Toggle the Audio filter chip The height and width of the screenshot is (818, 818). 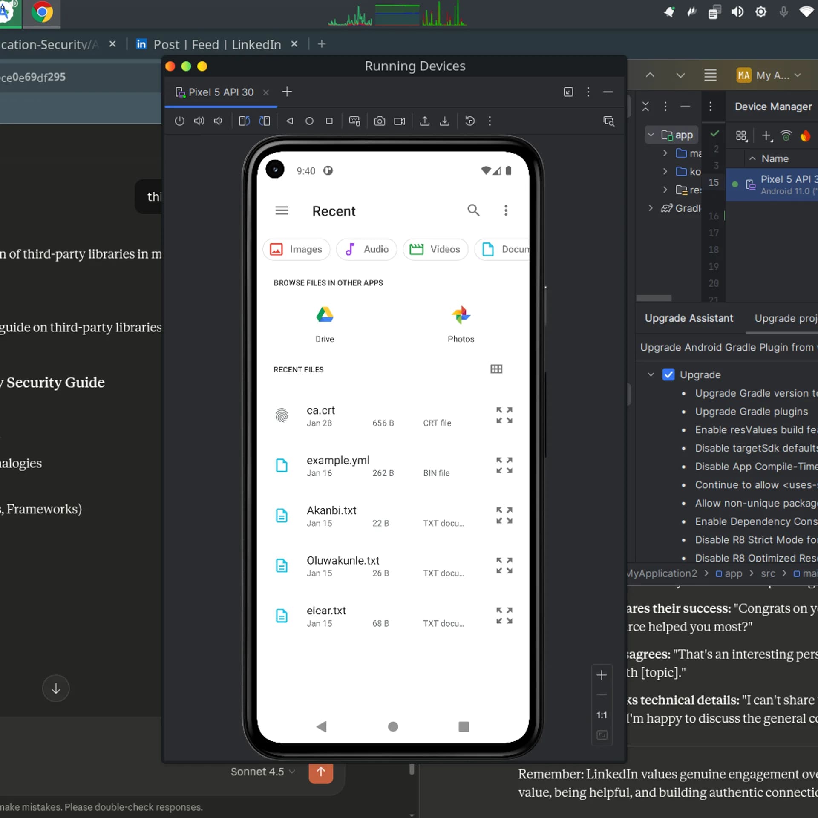point(367,249)
